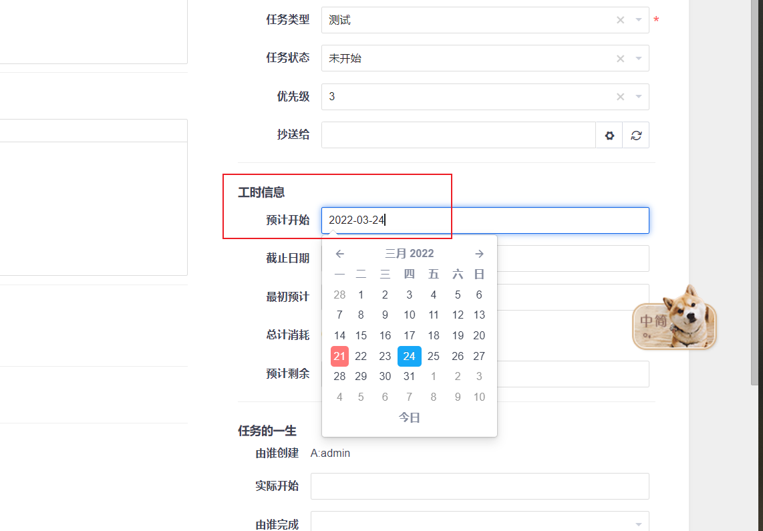This screenshot has height=531, width=763.
Task: Expand the 优先级 dropdown arrow
Action: click(639, 97)
